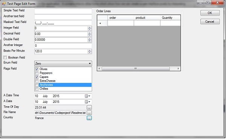Lower Beats Per Minute with down arrow
226x139 pixels.
point(90,52)
